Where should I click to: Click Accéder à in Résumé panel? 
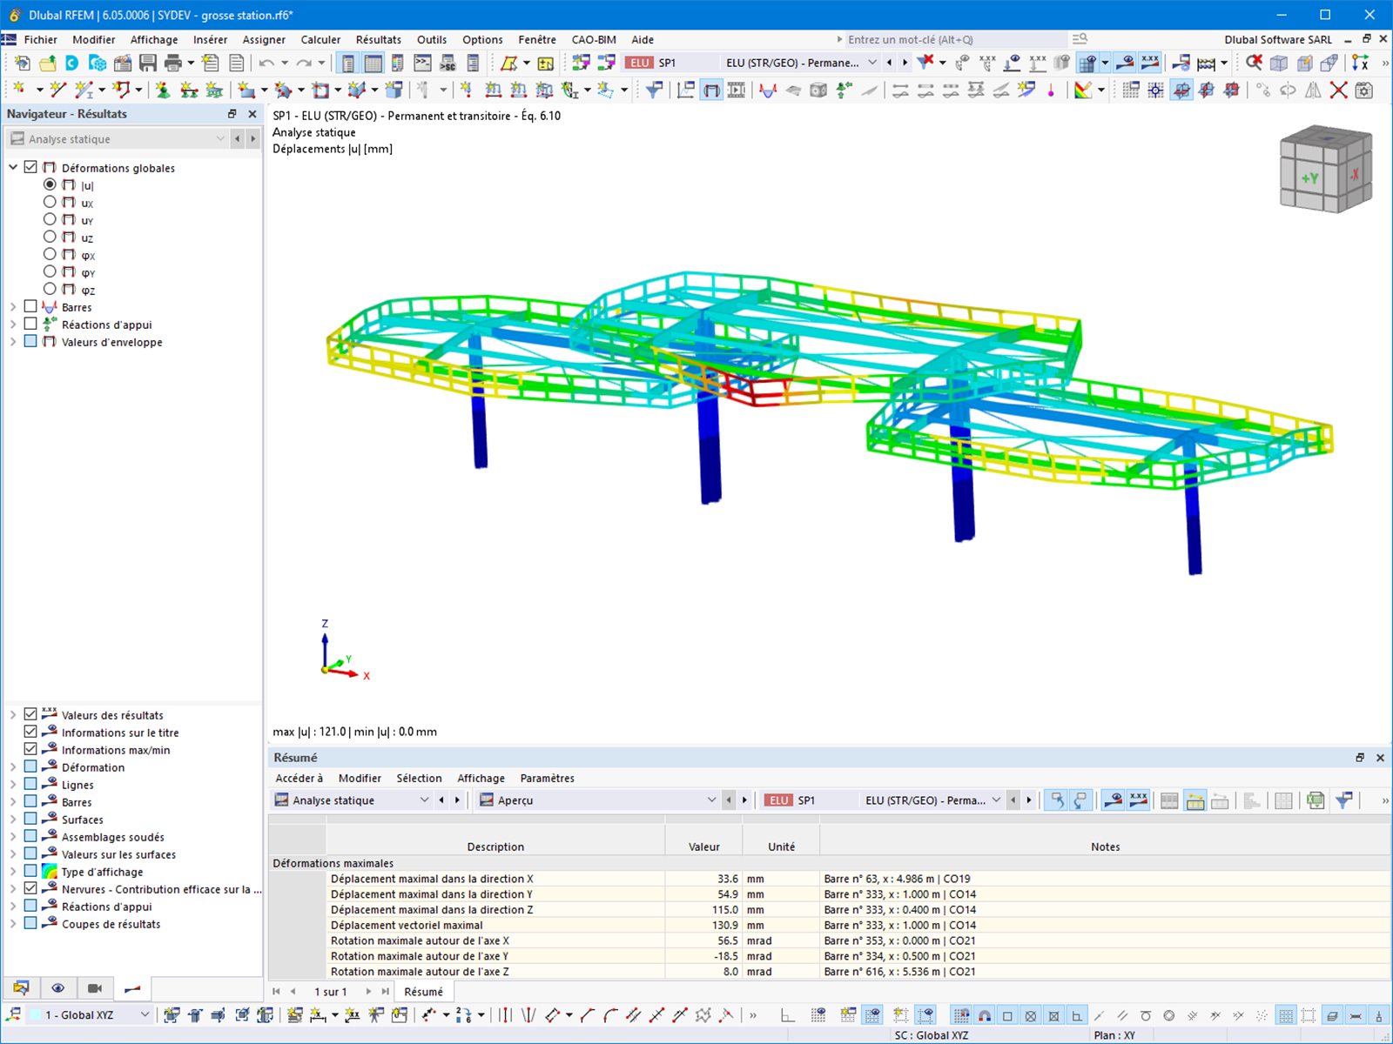click(299, 778)
